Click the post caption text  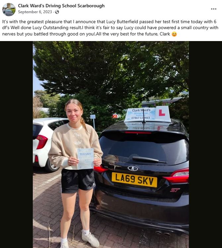(110, 28)
